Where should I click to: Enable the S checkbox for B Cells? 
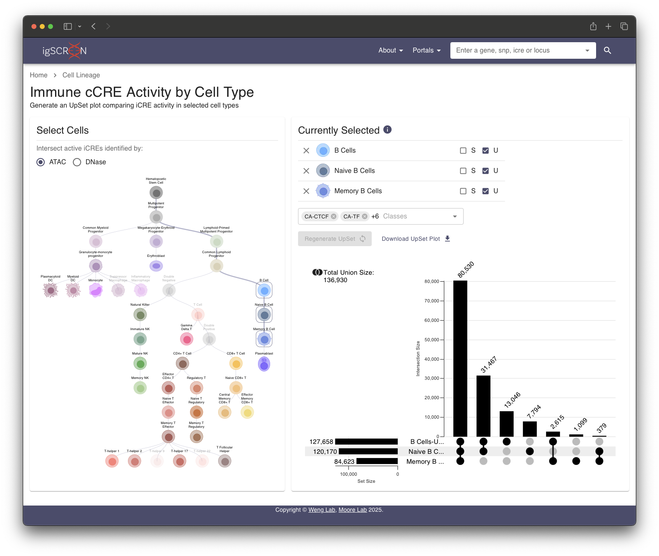(463, 151)
